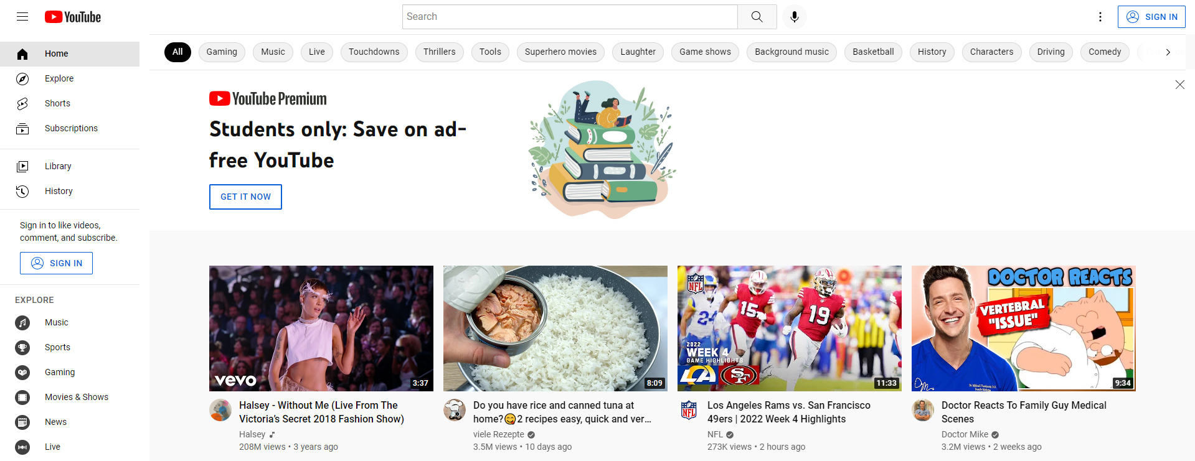Viewport: 1195px width, 461px height.
Task: Show more category chips with right arrow
Action: 1168,52
